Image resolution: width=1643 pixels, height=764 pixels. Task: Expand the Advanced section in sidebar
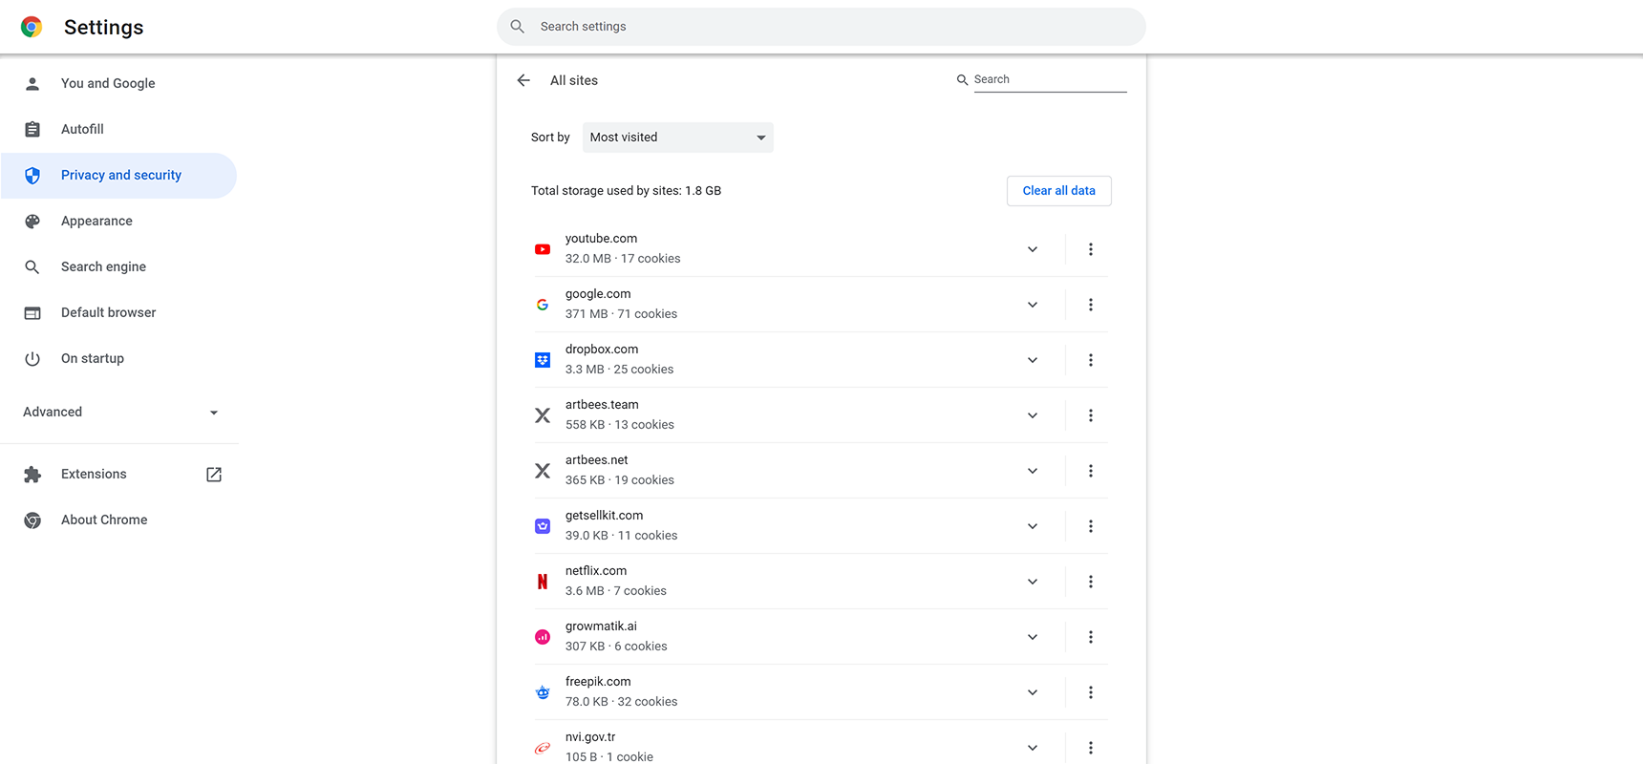pos(119,413)
